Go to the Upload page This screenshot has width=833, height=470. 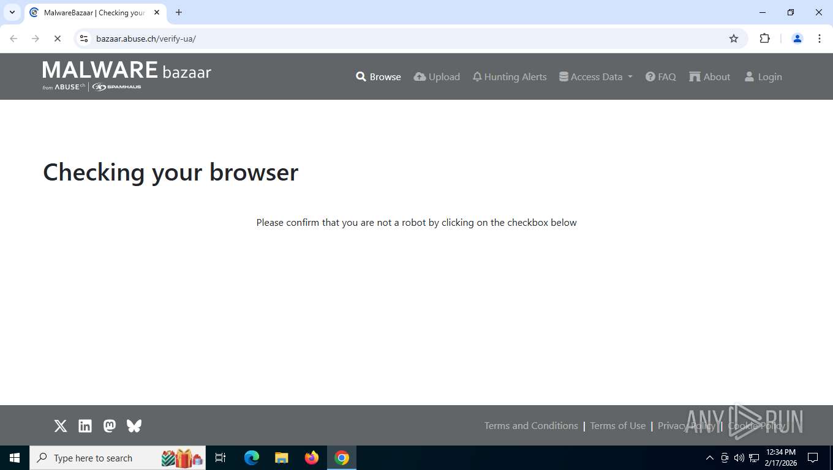[437, 76]
